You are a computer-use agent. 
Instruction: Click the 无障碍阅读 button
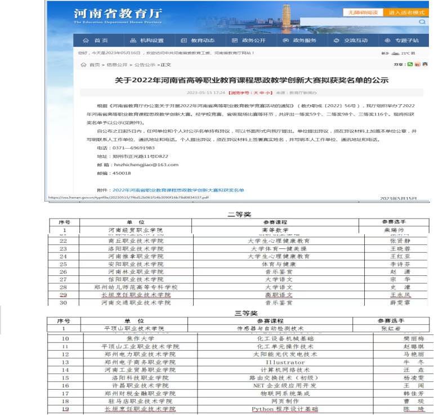[363, 12]
